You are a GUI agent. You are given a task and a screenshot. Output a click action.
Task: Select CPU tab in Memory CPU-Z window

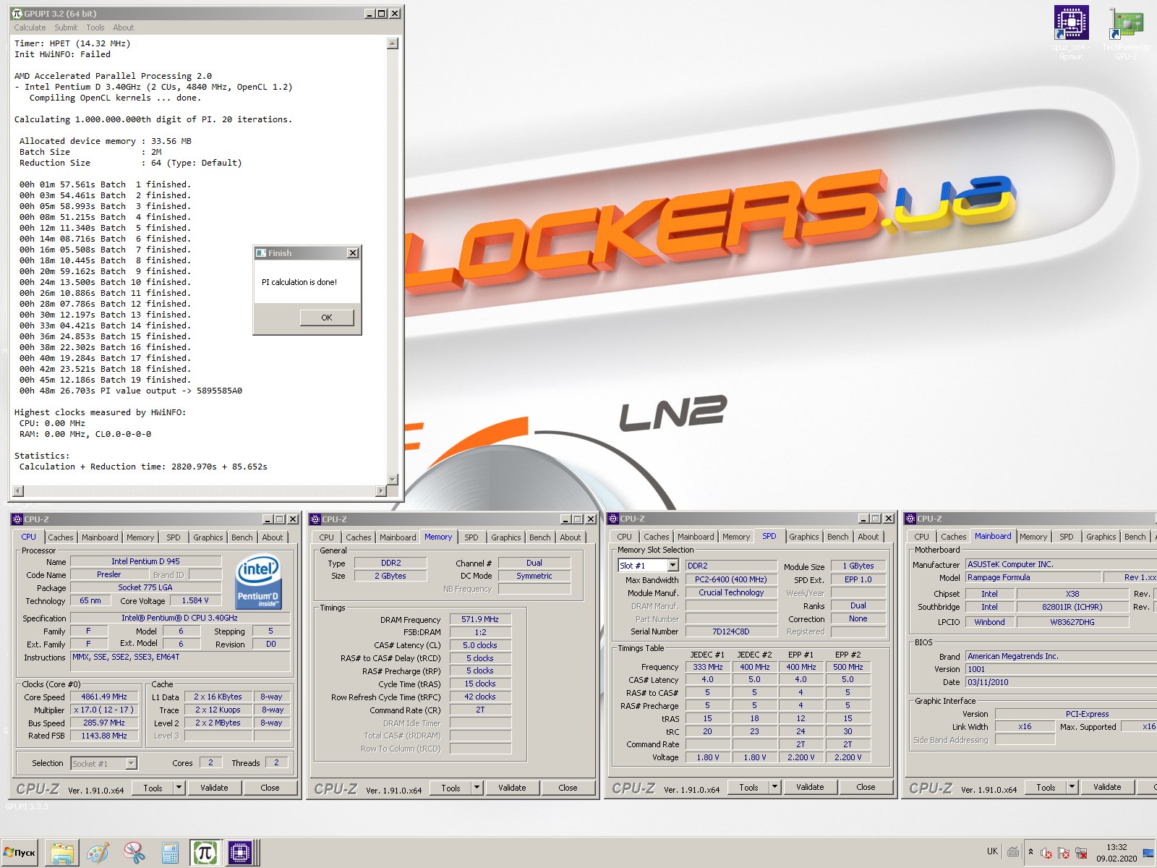pyautogui.click(x=327, y=537)
